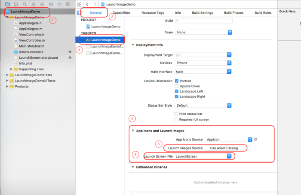Open AppDelegate.m file
This screenshot has width=301, height=195.
31,29
